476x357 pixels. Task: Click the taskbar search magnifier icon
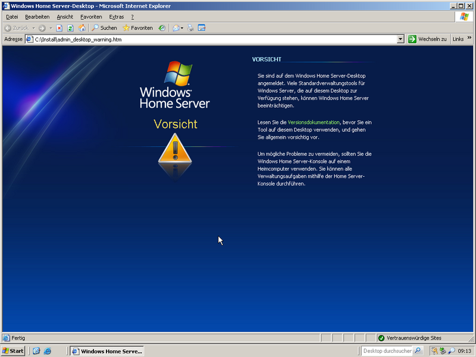tap(417, 350)
